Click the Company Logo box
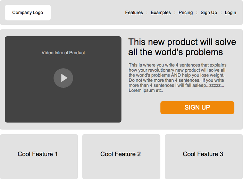The height and width of the screenshot is (179, 243). (x=28, y=12)
